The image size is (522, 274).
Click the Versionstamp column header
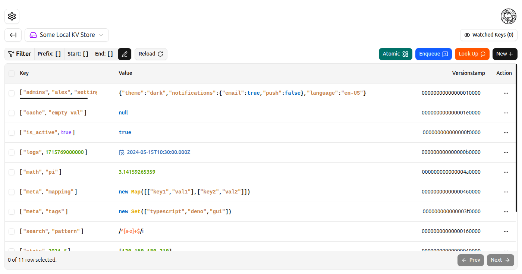point(469,73)
